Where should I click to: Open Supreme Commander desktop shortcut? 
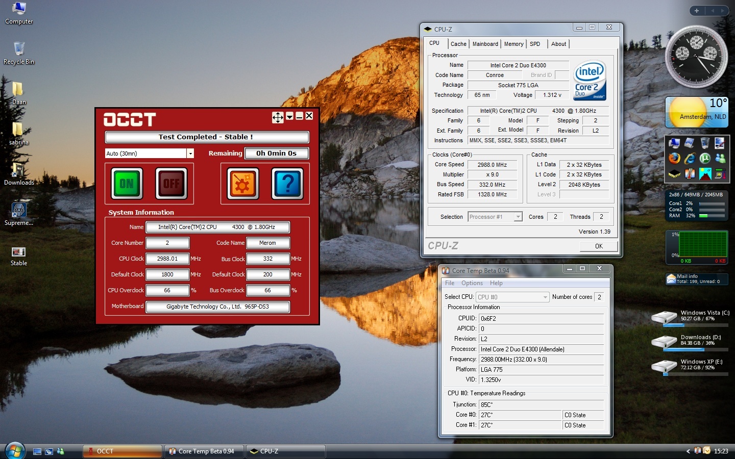click(x=19, y=214)
